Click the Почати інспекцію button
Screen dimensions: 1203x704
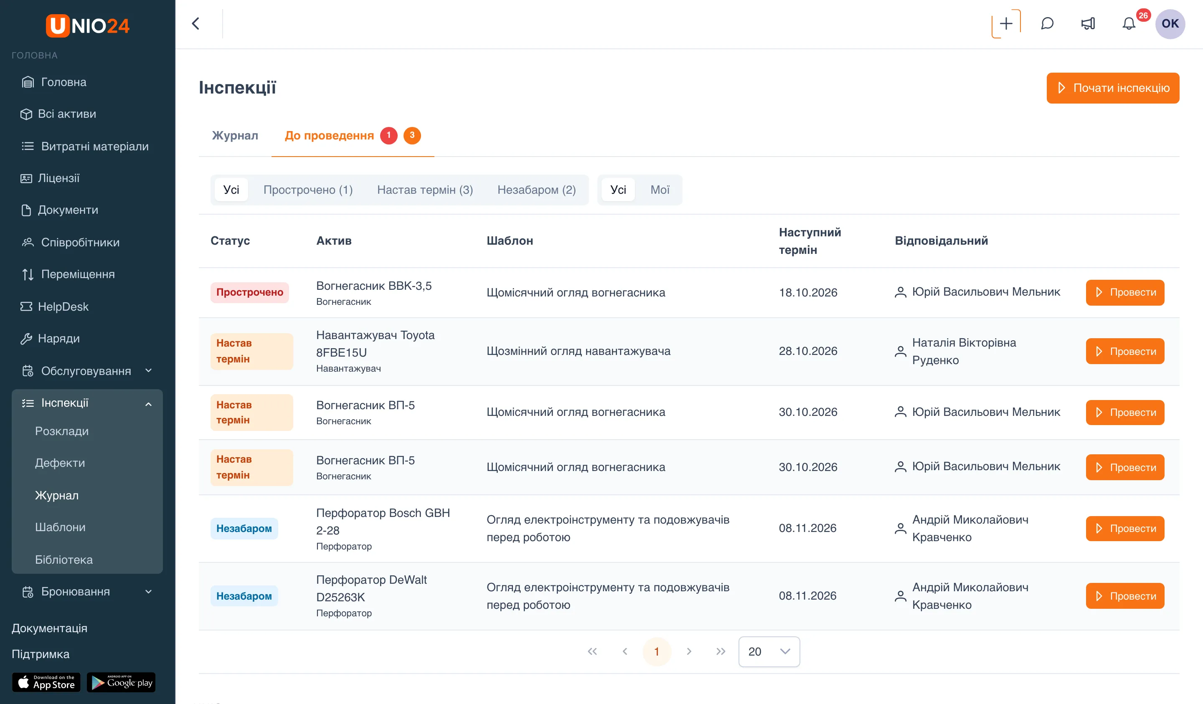(x=1113, y=88)
